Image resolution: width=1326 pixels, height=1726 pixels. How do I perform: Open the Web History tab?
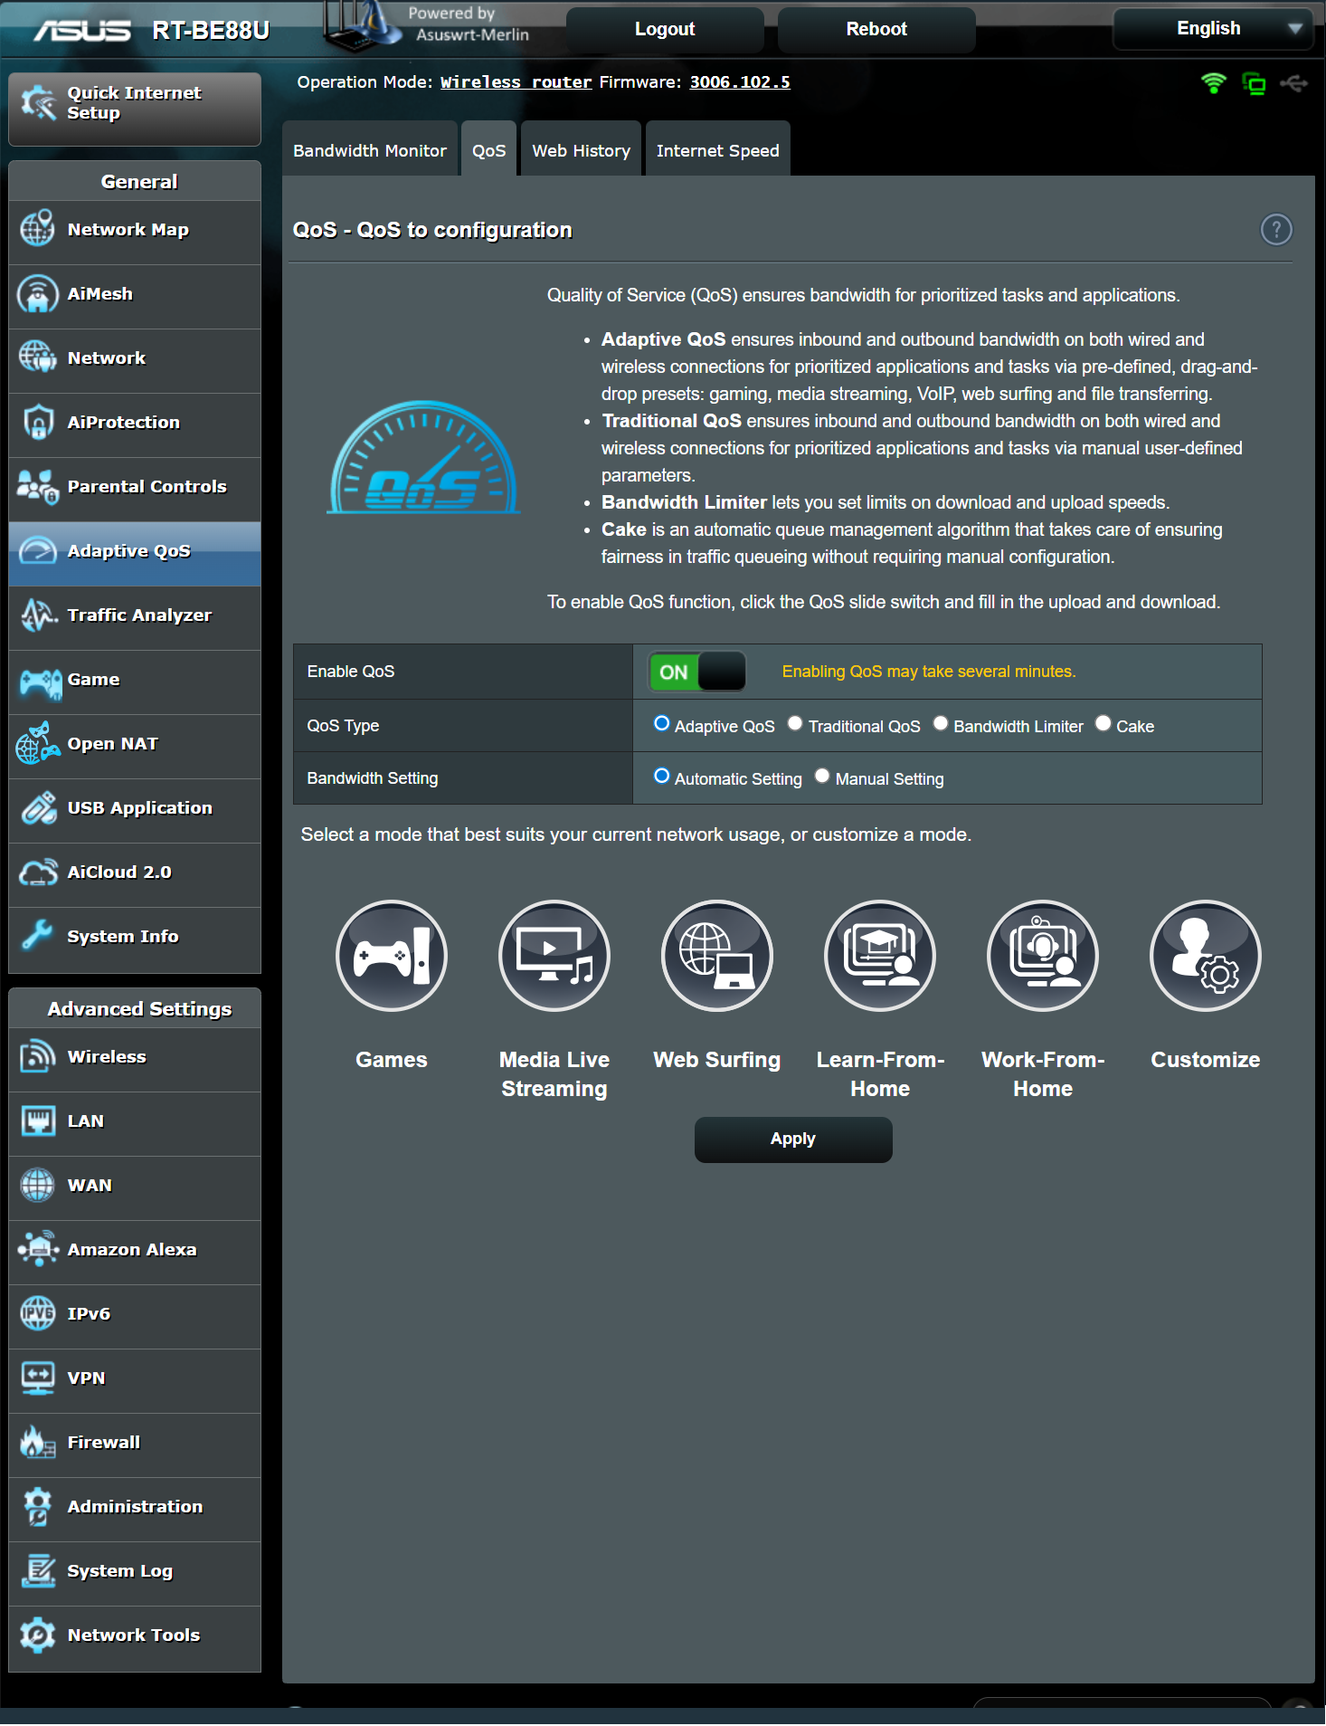[x=581, y=150]
